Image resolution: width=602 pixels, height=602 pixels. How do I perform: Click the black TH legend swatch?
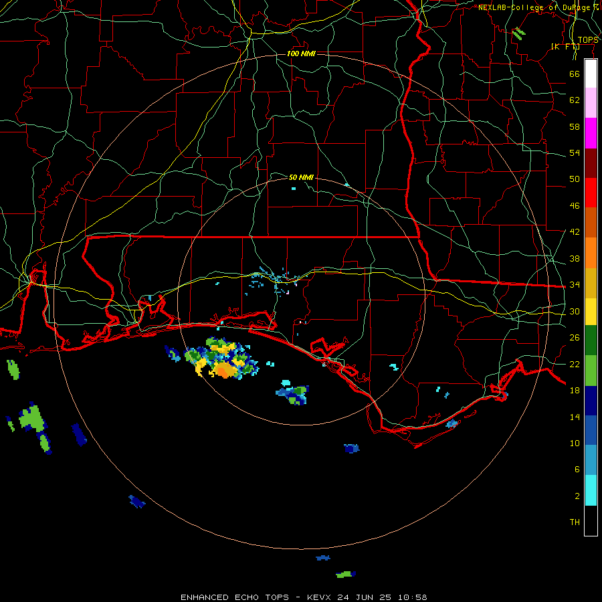[x=591, y=520]
